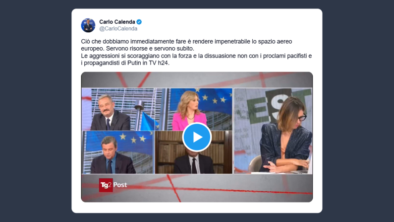Play the embedded Tg2 Post video
Viewport: 394px width, 222px height.
pos(197,137)
